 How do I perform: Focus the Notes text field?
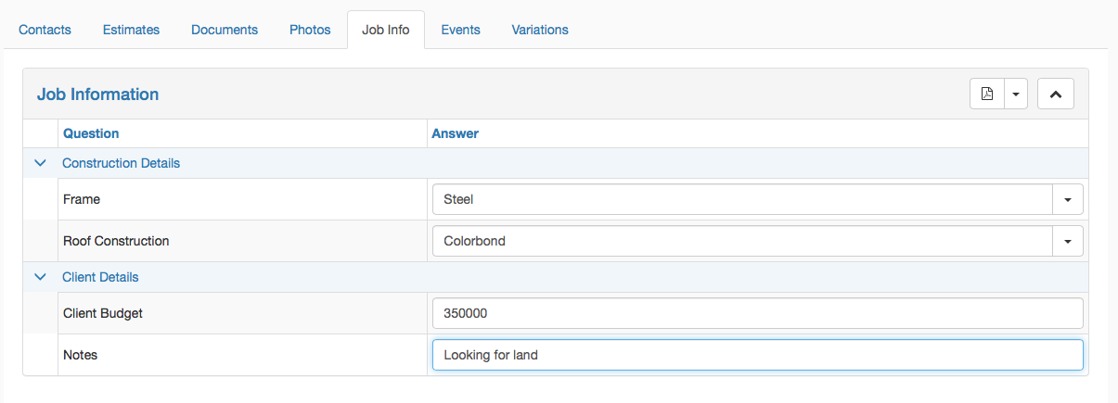pyautogui.click(x=758, y=355)
